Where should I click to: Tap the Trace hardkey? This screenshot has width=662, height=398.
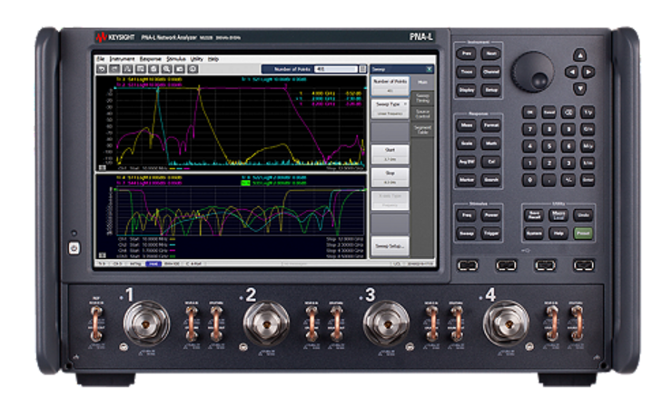[466, 72]
